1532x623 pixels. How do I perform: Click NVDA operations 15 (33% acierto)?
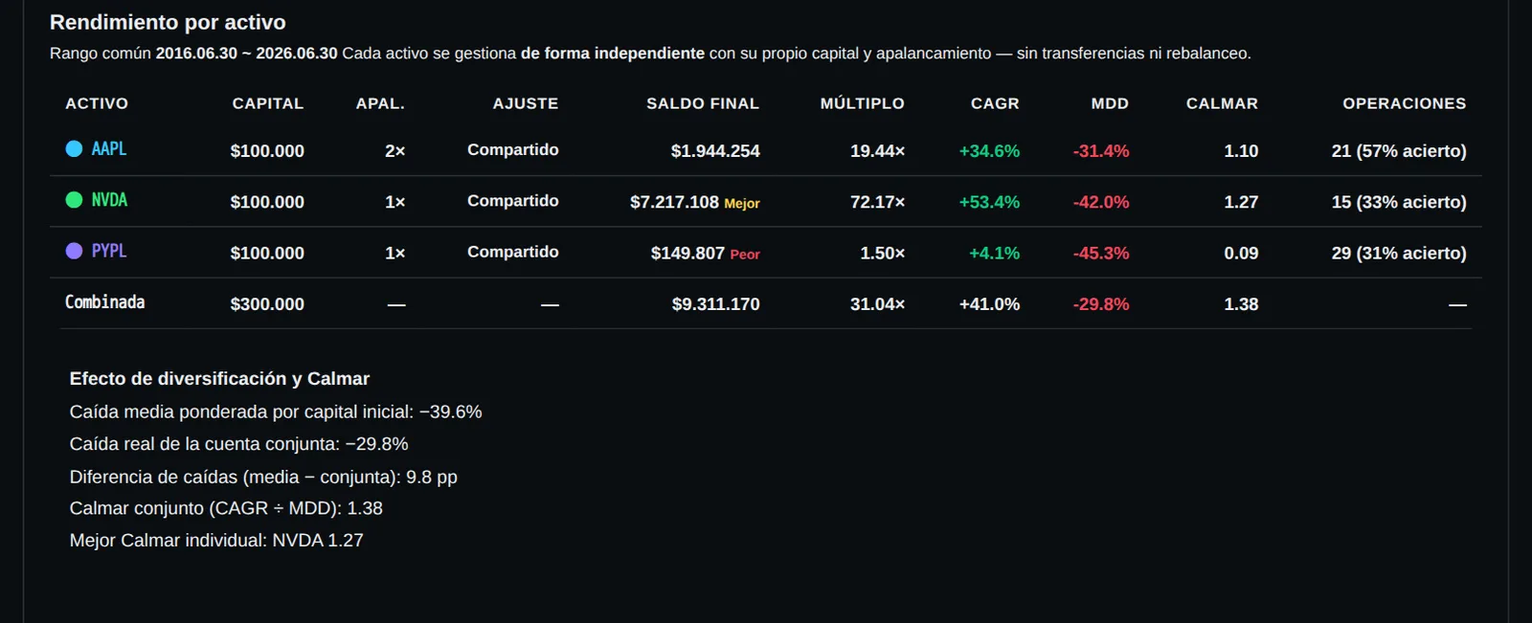(1399, 202)
